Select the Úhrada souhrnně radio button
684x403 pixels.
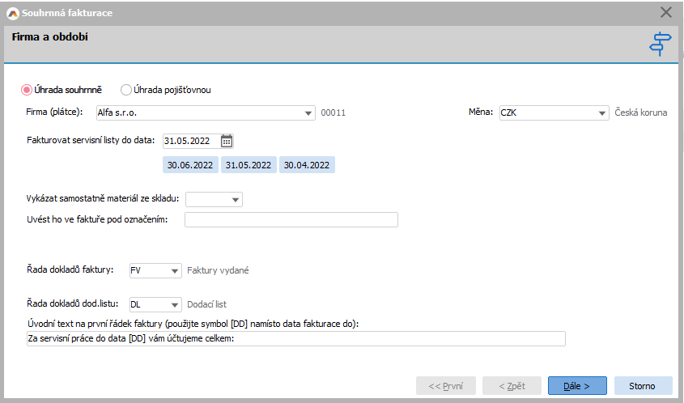[x=27, y=90]
